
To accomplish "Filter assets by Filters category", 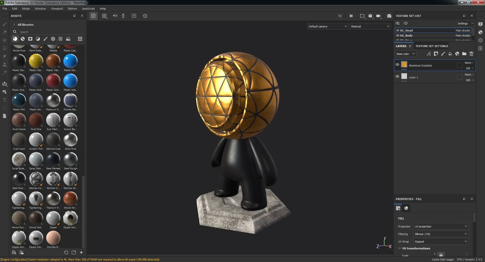I will (38, 39).
